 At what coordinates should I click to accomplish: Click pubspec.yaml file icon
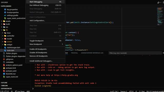tap(4, 71)
